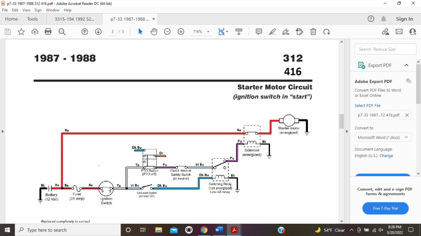
Task: Collapse the Export PDF panel chevron
Action: [406, 65]
